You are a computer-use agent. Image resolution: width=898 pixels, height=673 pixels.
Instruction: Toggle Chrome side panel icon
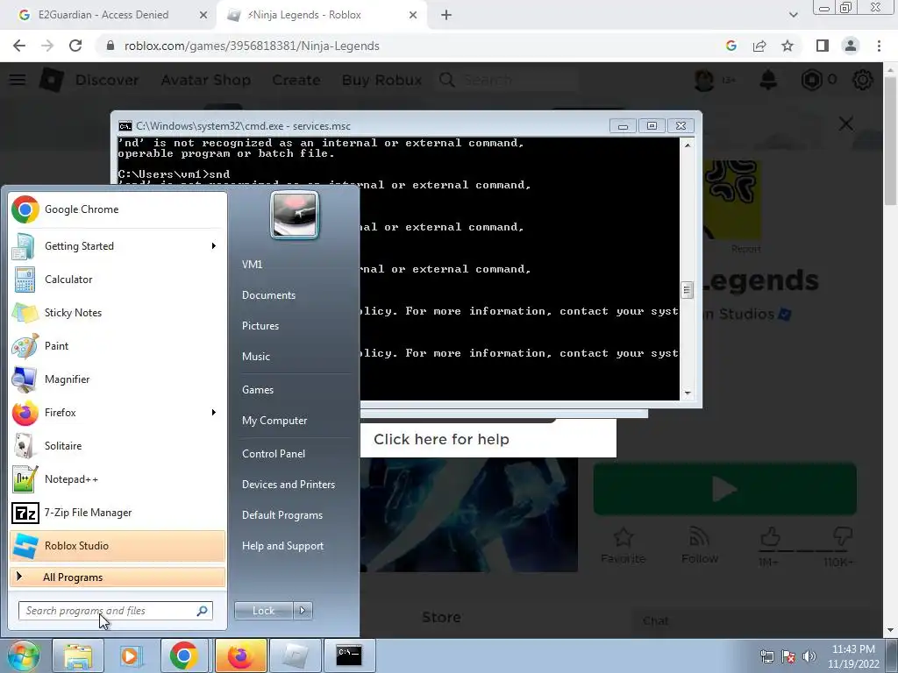click(823, 46)
